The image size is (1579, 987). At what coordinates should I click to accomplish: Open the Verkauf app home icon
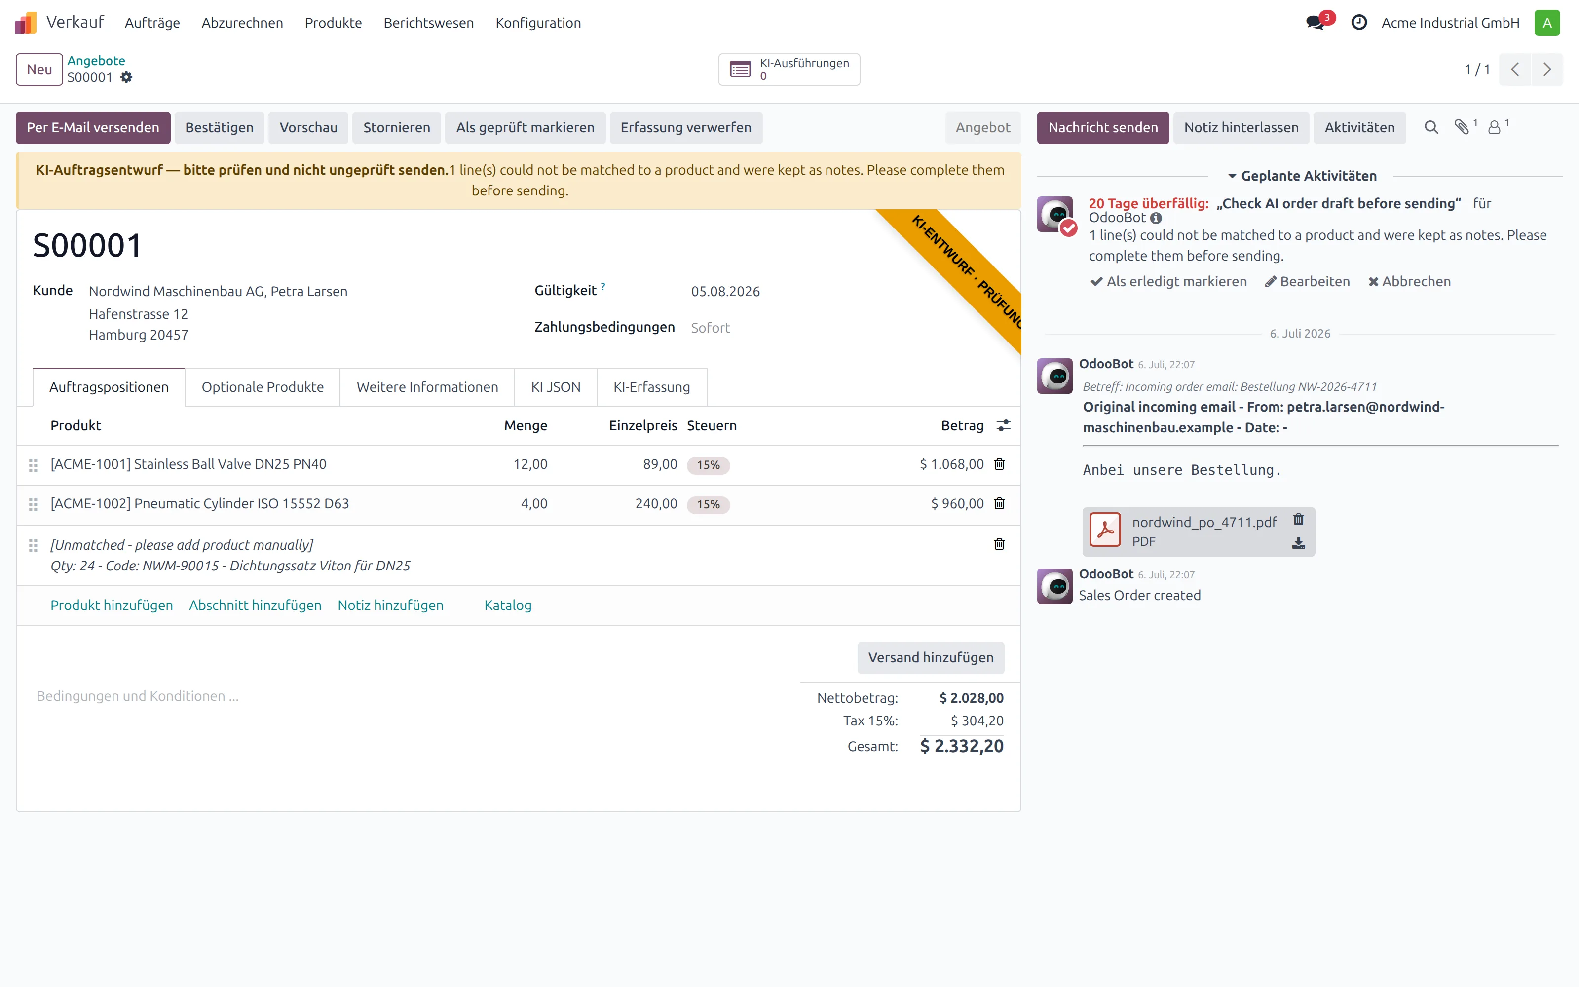click(26, 23)
